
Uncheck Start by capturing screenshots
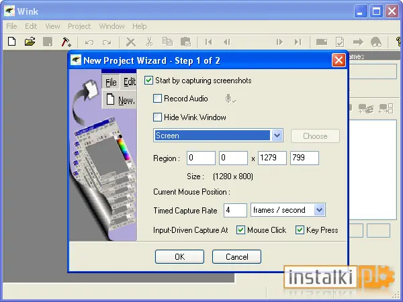tap(149, 81)
